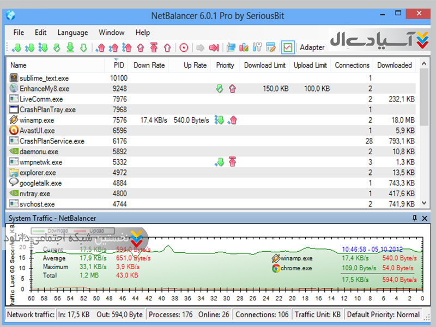Image resolution: width=436 pixels, height=327 pixels.
Task: Click the red circle reset icon in toolbar
Action: coord(184,48)
